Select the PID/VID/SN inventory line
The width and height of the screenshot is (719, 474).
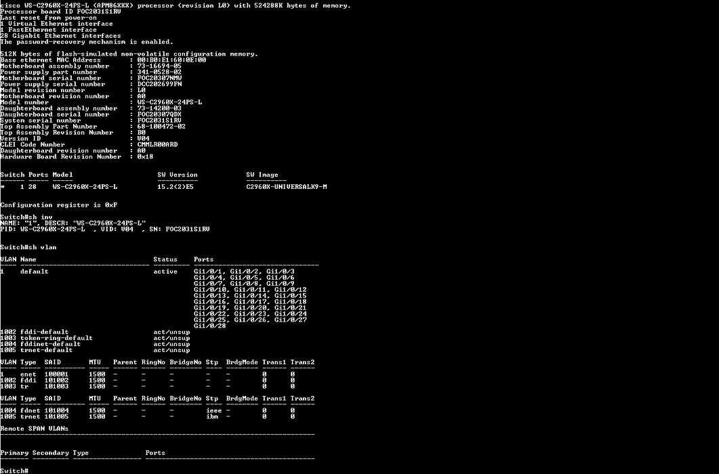click(105, 229)
